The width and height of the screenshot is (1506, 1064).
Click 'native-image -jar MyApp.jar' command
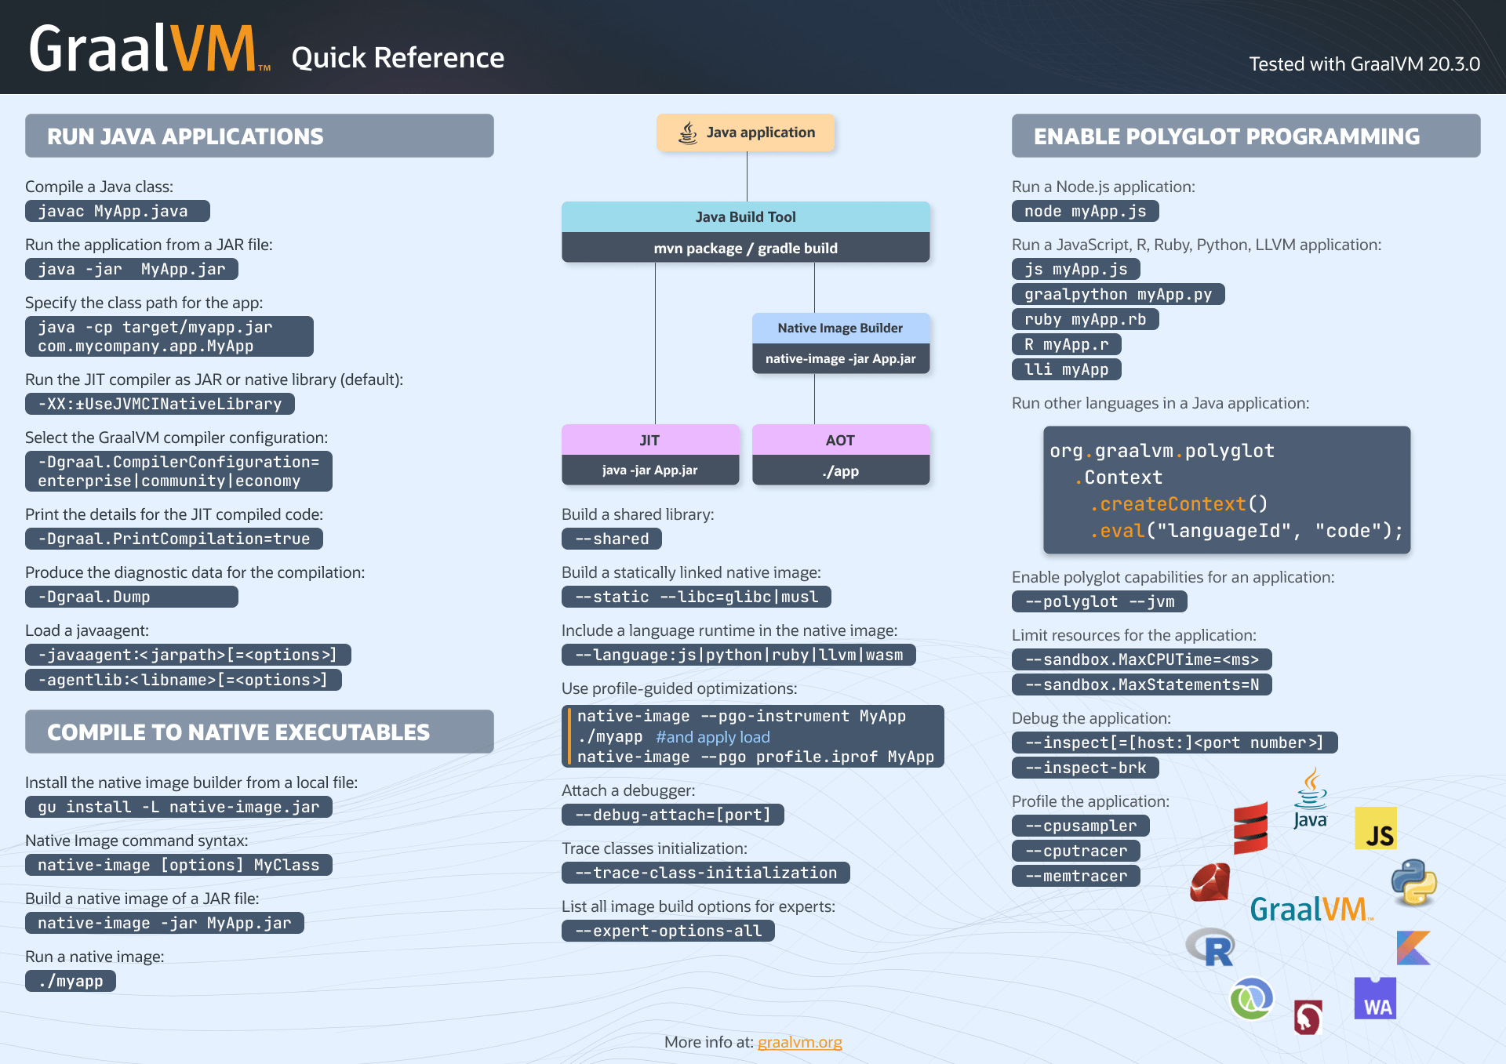[164, 923]
